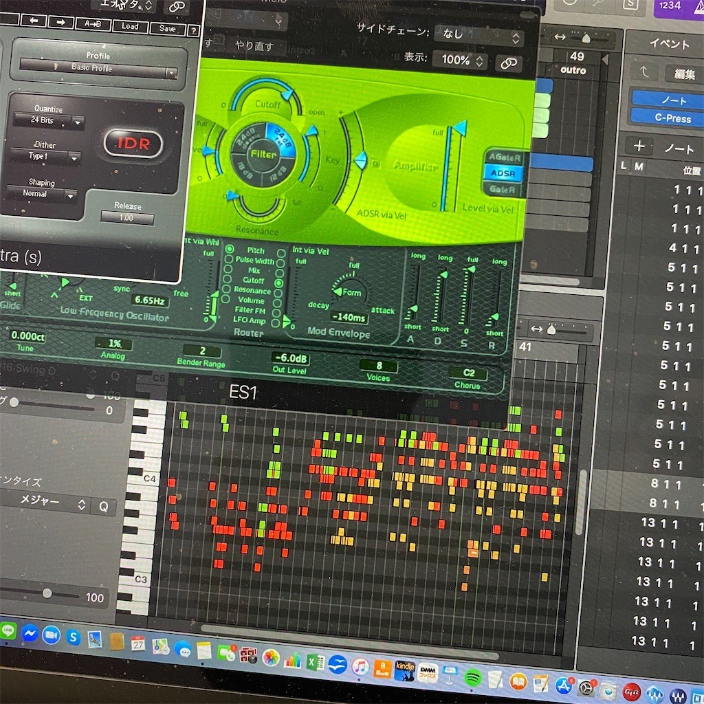
Task: Select the 12dB filter mode
Action: pos(278,173)
